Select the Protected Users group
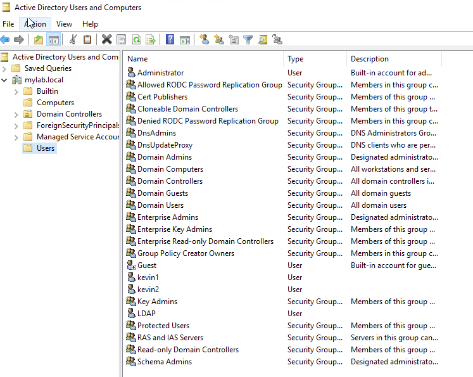This screenshot has width=473, height=377. [x=163, y=326]
